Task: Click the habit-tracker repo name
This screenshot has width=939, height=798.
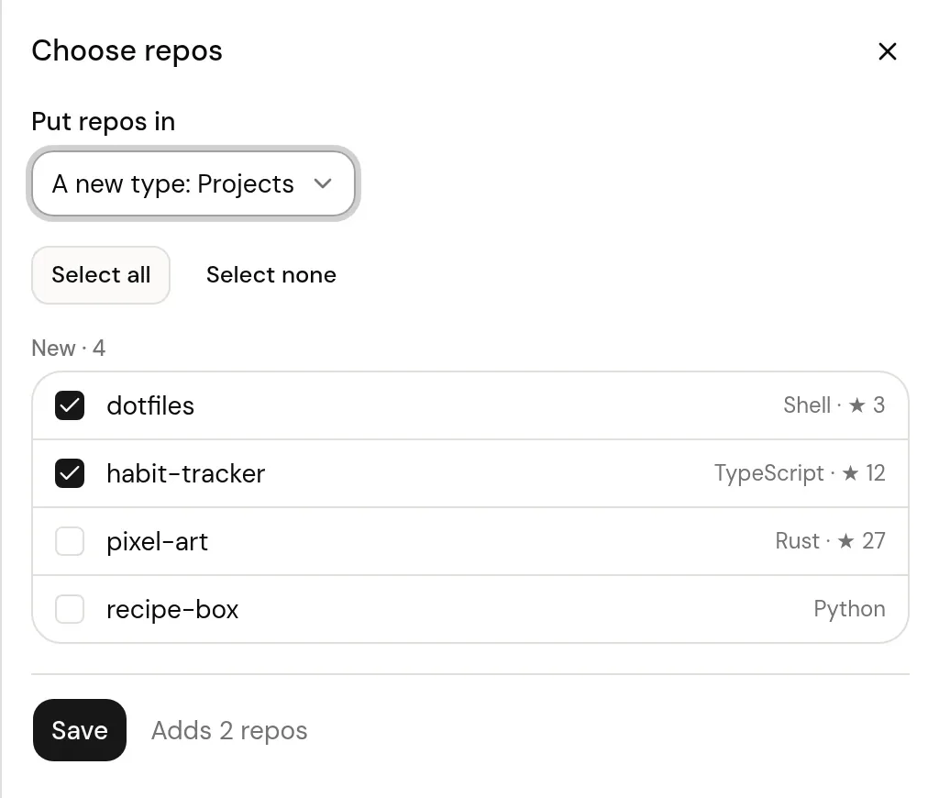Action: tap(185, 473)
